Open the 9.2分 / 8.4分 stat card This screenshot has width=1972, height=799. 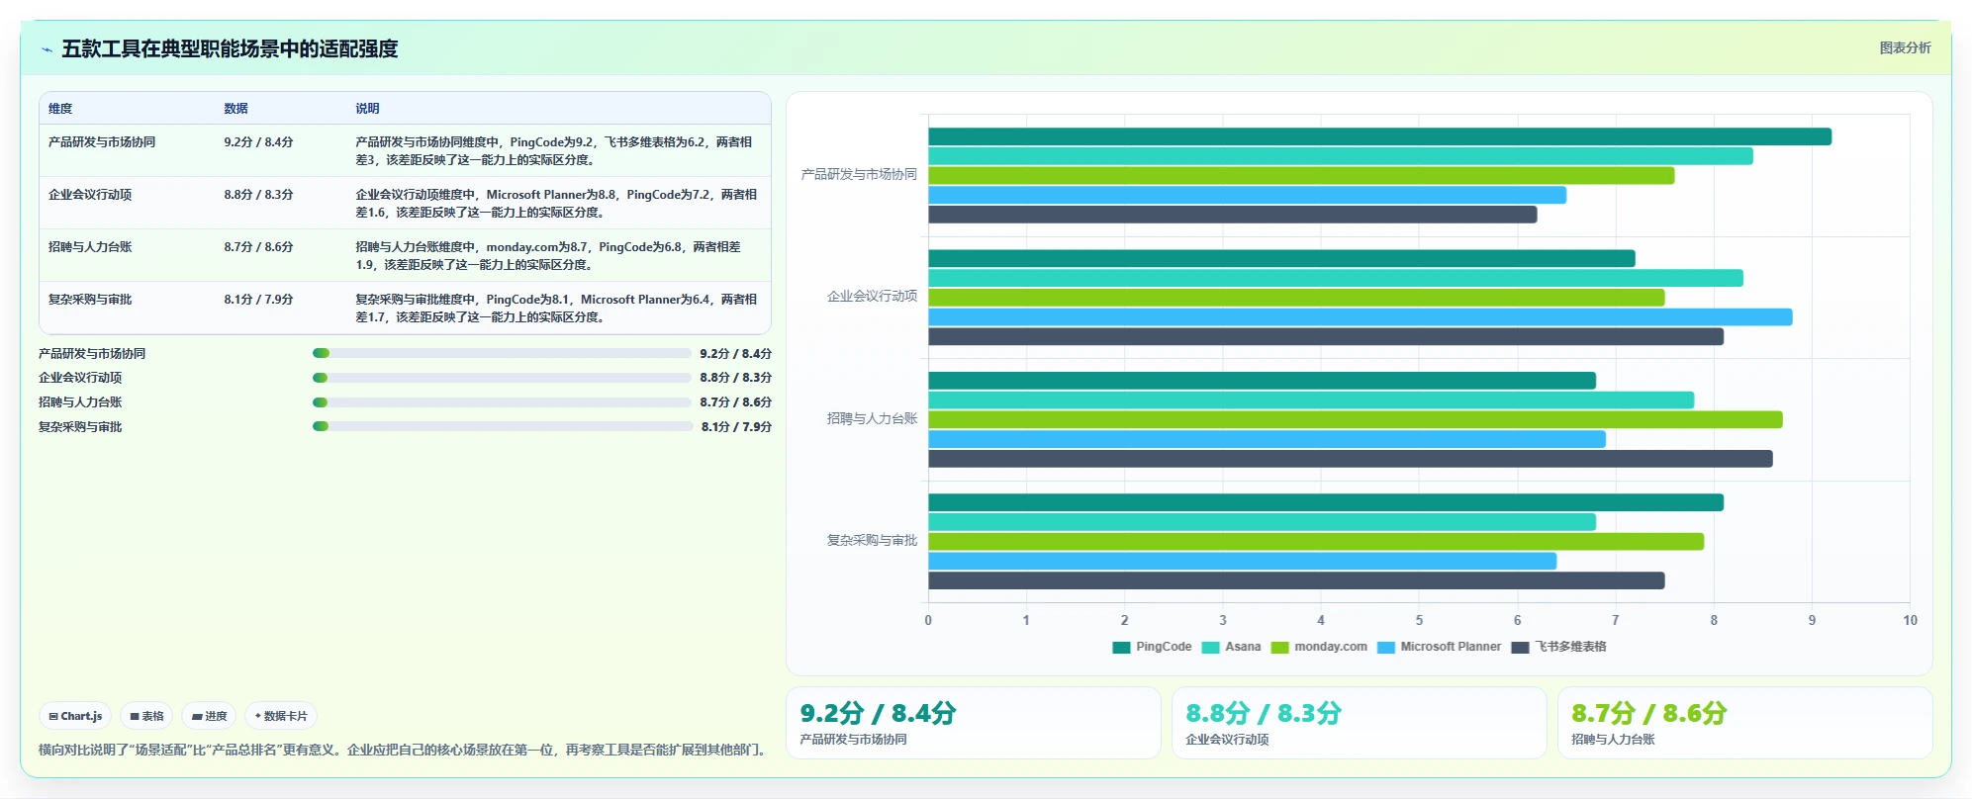(973, 723)
